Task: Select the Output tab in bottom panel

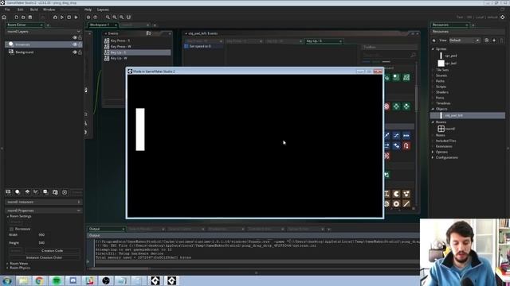Action: click(106, 229)
